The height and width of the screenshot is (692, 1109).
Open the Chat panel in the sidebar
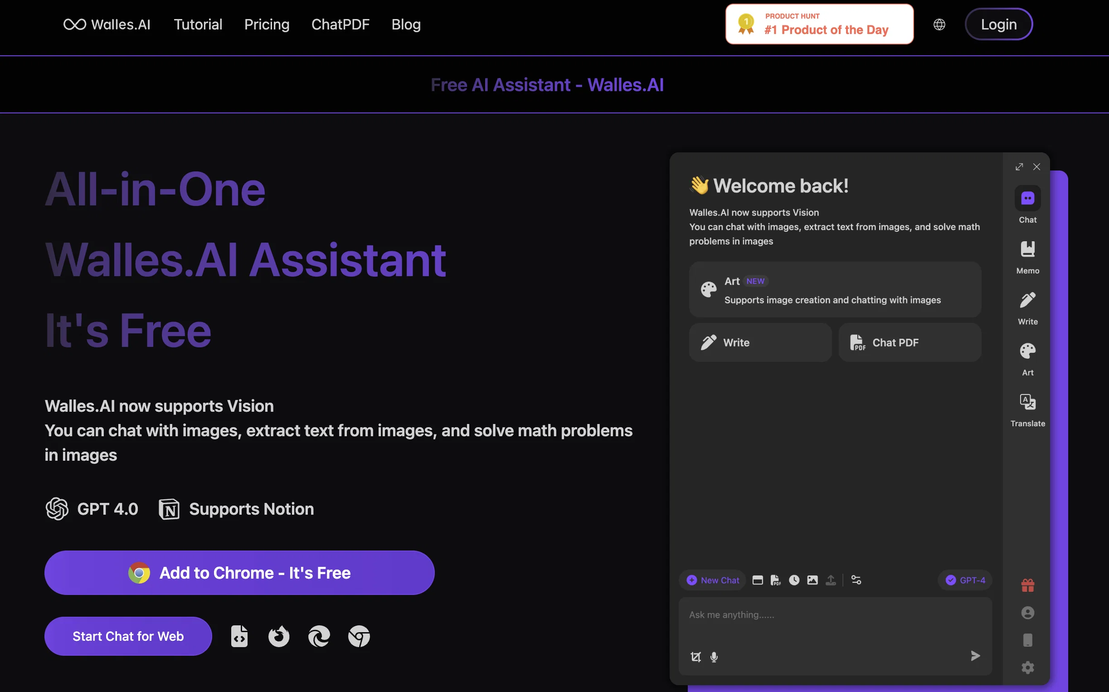point(1027,205)
